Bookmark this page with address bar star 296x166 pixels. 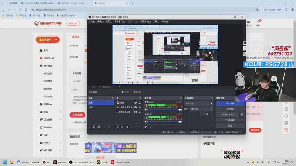[256, 10]
